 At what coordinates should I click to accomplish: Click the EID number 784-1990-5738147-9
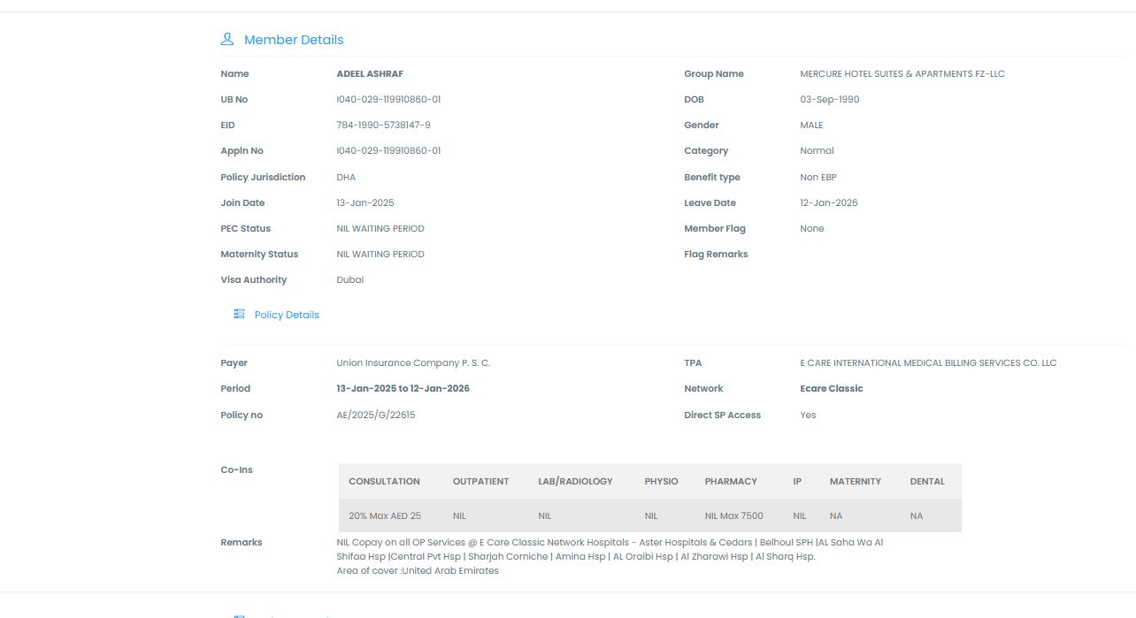point(383,126)
